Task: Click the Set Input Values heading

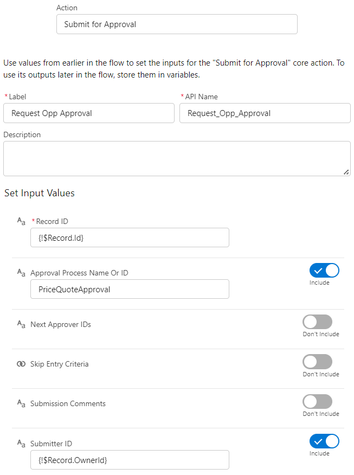Action: pyautogui.click(x=40, y=193)
